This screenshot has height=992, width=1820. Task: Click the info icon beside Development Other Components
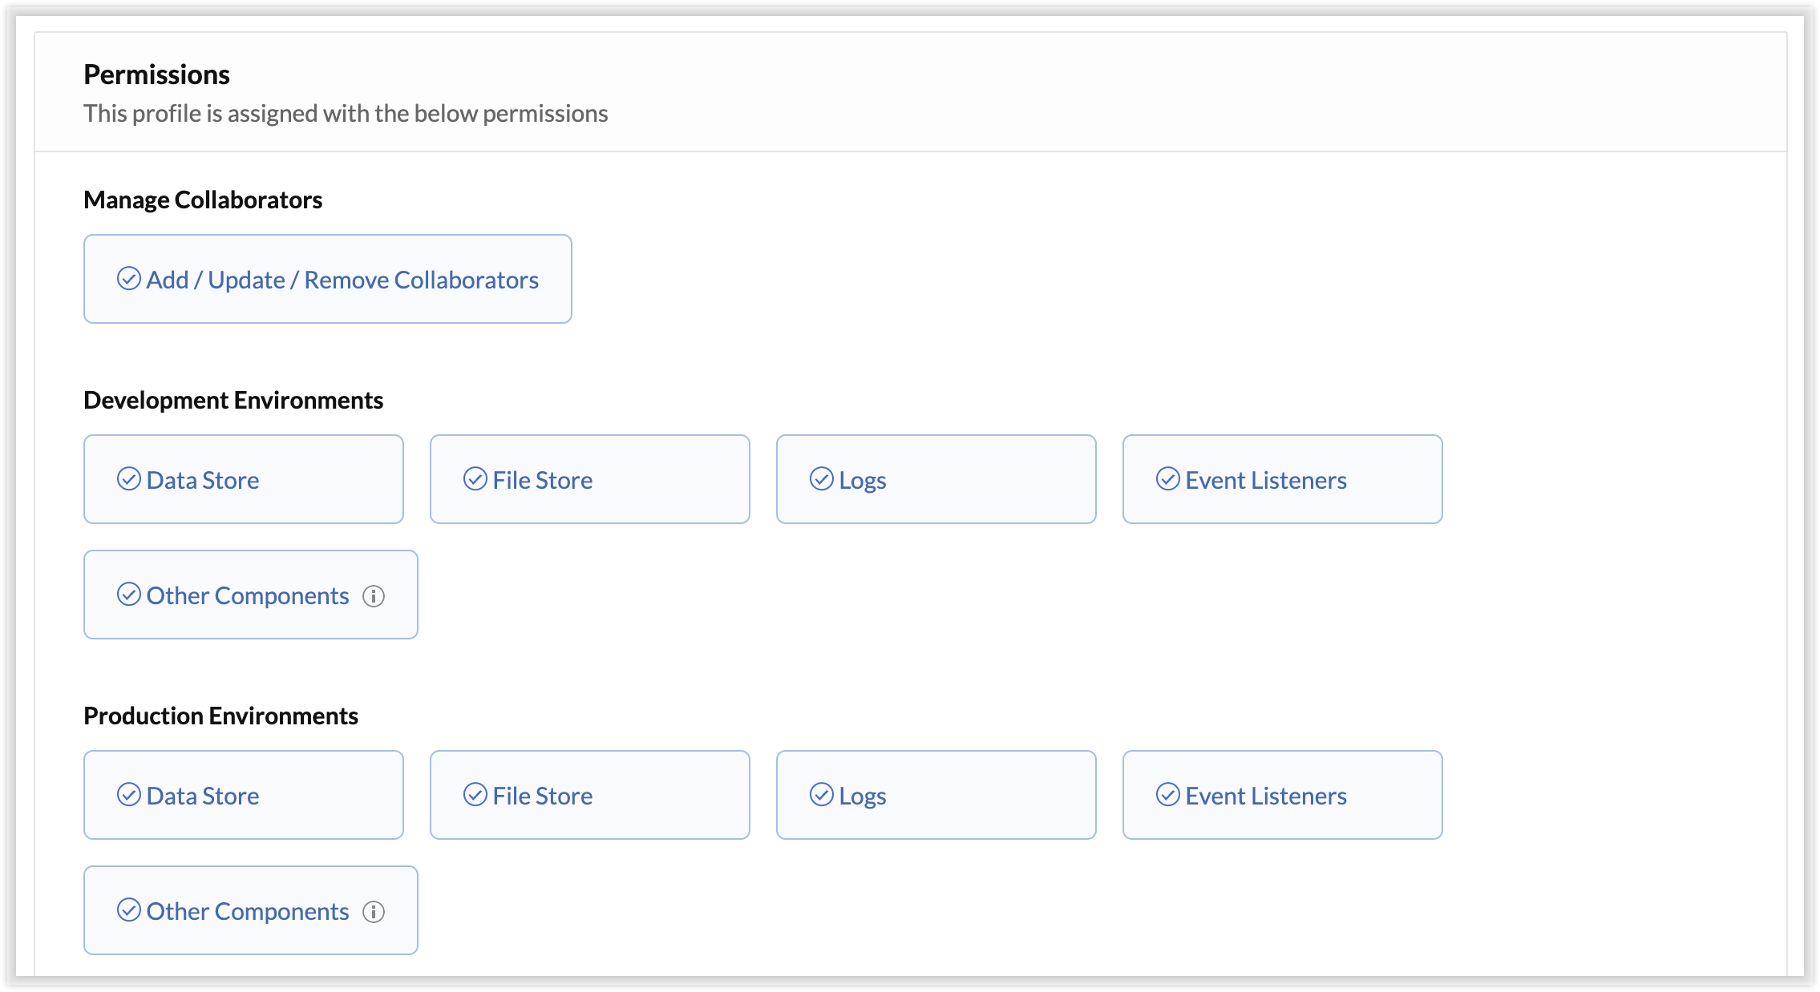[x=374, y=595]
